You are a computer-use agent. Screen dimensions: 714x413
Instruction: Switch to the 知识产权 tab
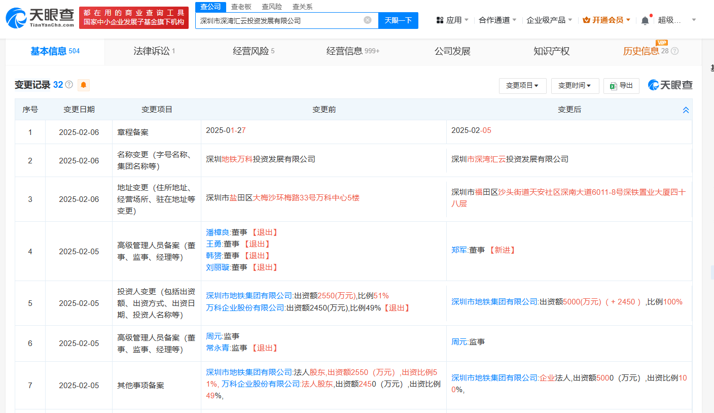(551, 51)
